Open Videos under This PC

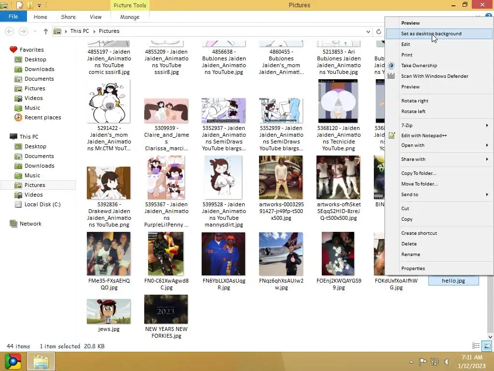click(33, 195)
